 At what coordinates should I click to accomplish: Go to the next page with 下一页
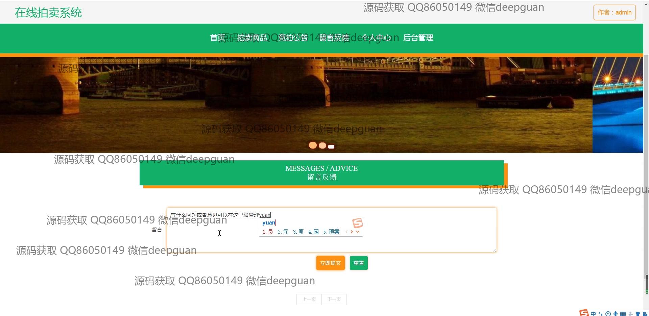point(334,299)
